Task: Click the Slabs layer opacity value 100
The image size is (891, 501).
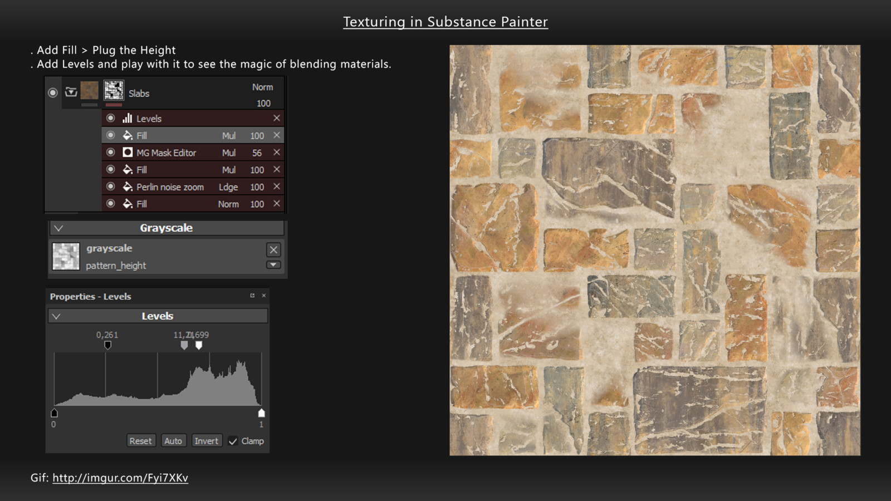Action: (x=263, y=103)
